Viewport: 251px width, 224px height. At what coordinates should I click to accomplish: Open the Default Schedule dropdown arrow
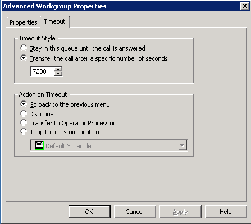click(182, 145)
